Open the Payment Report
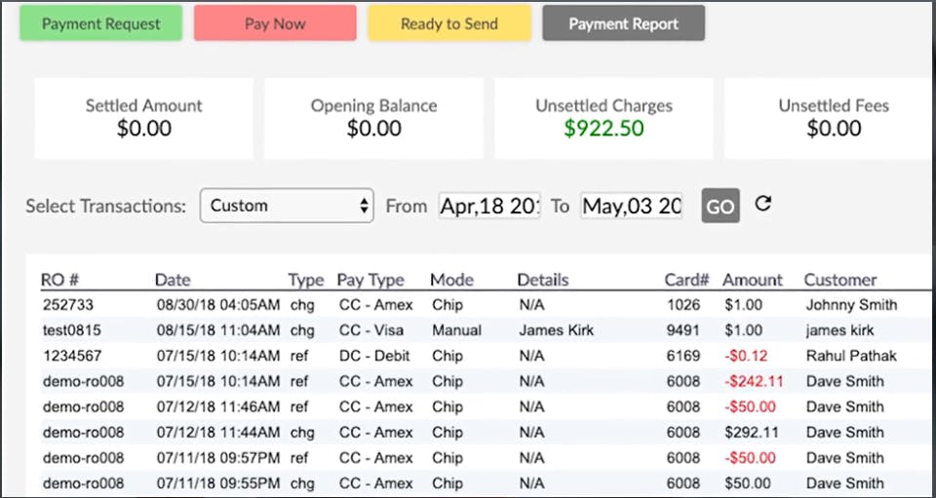The width and height of the screenshot is (936, 498). click(x=623, y=23)
